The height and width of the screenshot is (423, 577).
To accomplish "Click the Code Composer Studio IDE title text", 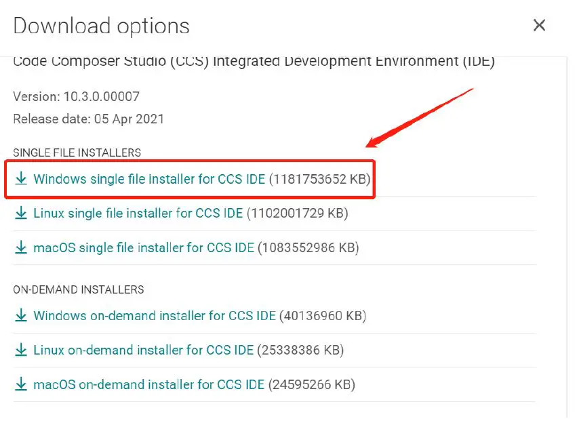I will coord(254,62).
